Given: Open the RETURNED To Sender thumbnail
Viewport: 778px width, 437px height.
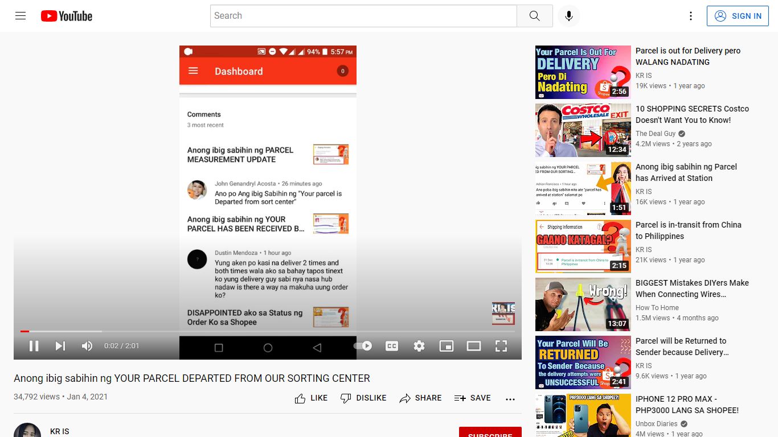Looking at the screenshot, I should pyautogui.click(x=583, y=362).
